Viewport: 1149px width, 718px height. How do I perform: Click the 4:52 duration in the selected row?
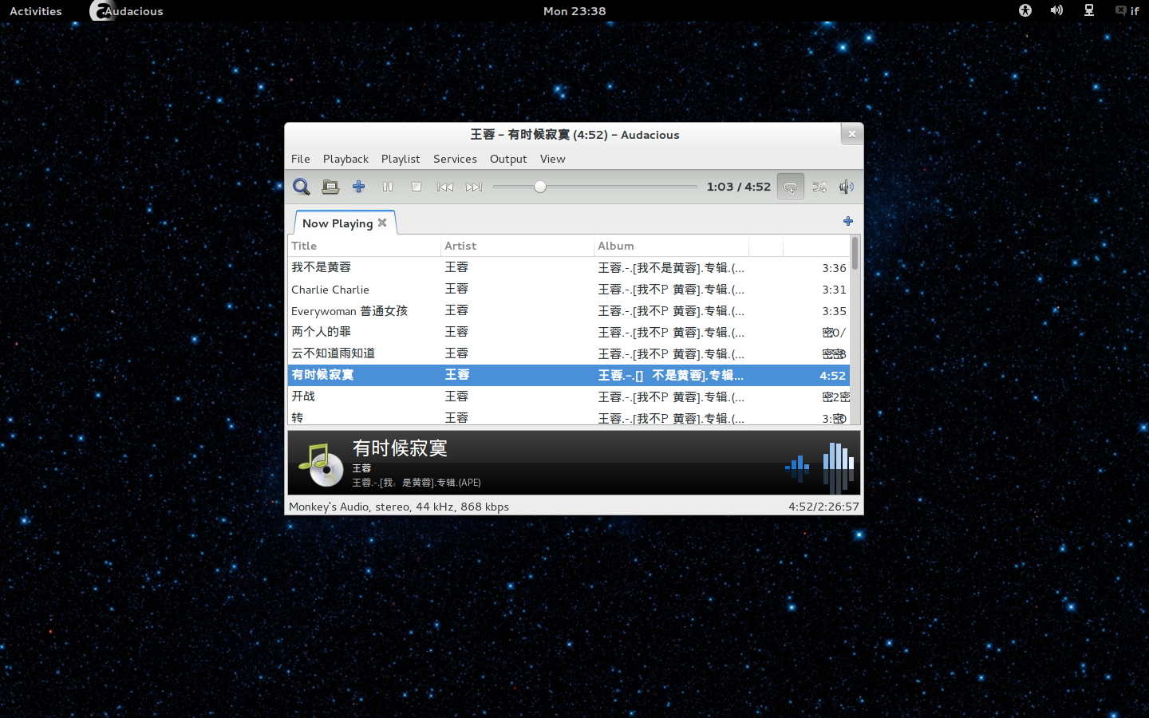point(832,375)
